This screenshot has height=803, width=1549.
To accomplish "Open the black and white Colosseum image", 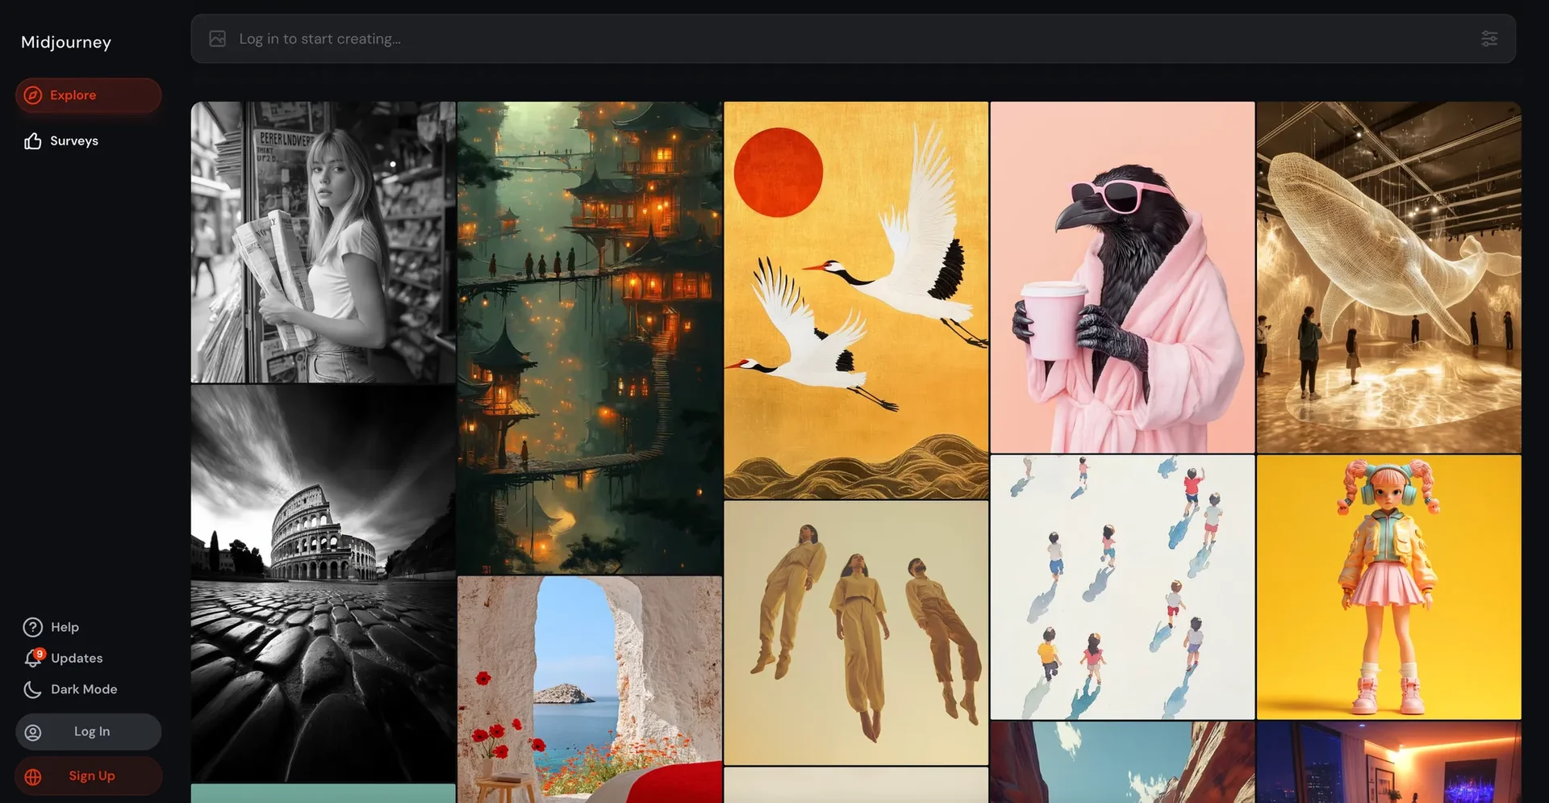I will point(324,583).
